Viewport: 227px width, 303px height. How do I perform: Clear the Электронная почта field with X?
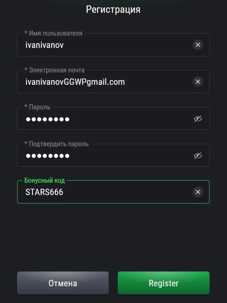(x=198, y=82)
